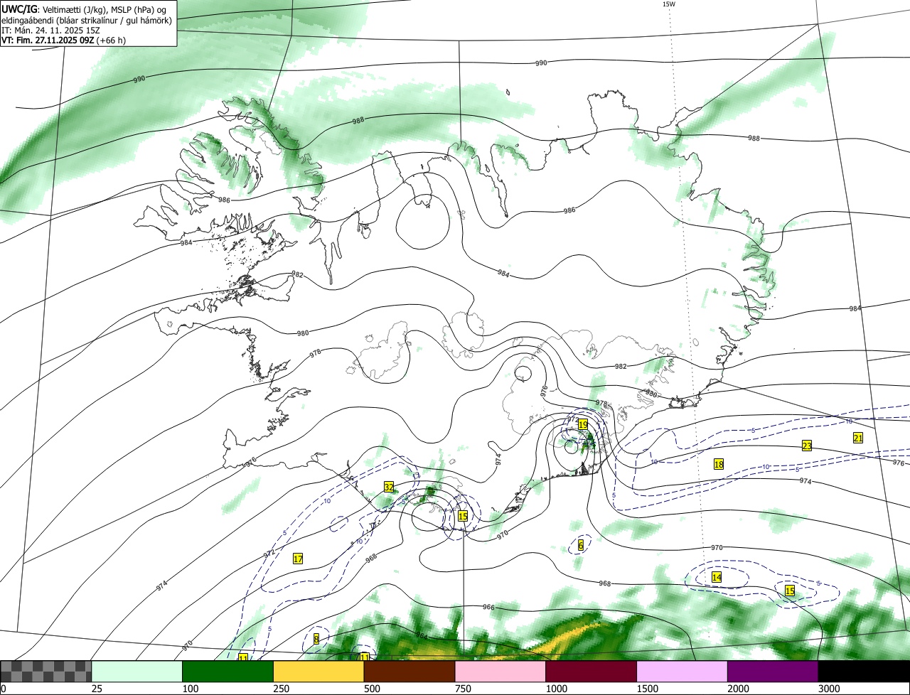
Task: Click the yellow lightning marker labeled 19
Action: pos(583,424)
